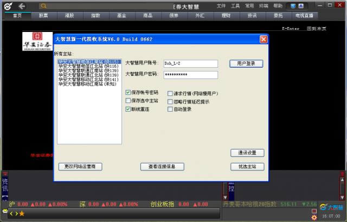Select 华安大智慧电信江南站 (快115) server
This screenshot has height=222, width=347.
pyautogui.click(x=89, y=62)
